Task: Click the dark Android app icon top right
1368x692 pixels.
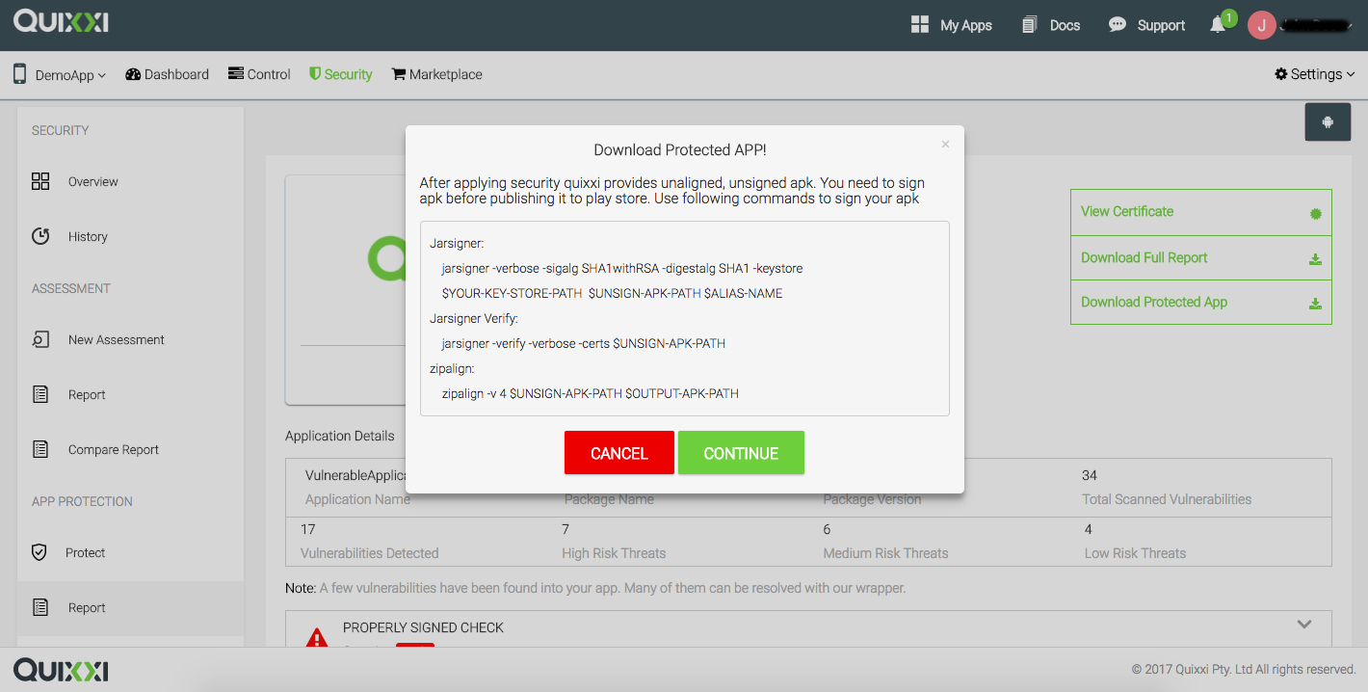Action: click(1328, 121)
